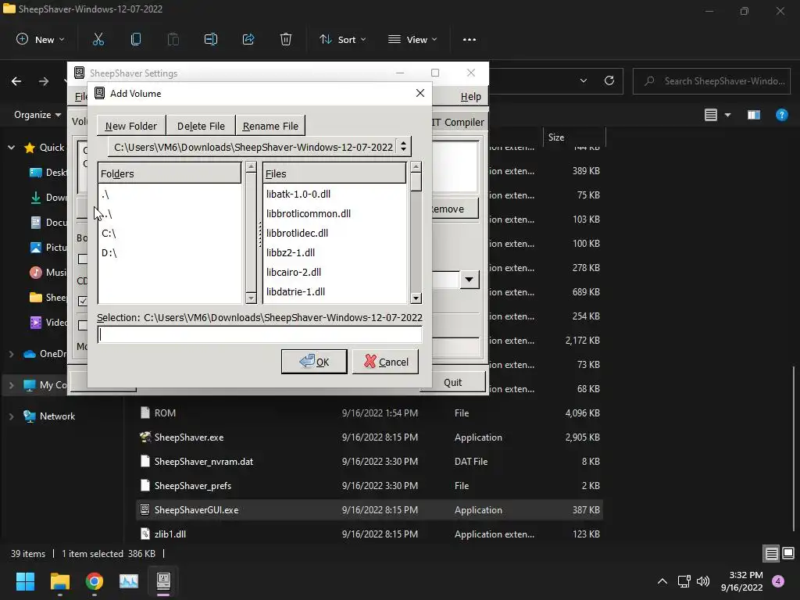The height and width of the screenshot is (600, 800).
Task: Toggle the preview pane icon in Explorer
Action: (x=754, y=115)
